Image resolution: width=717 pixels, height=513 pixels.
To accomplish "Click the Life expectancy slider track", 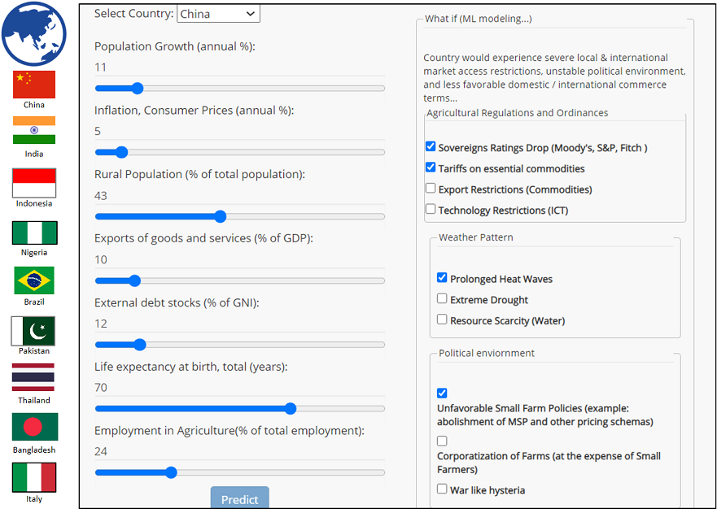I will [239, 408].
